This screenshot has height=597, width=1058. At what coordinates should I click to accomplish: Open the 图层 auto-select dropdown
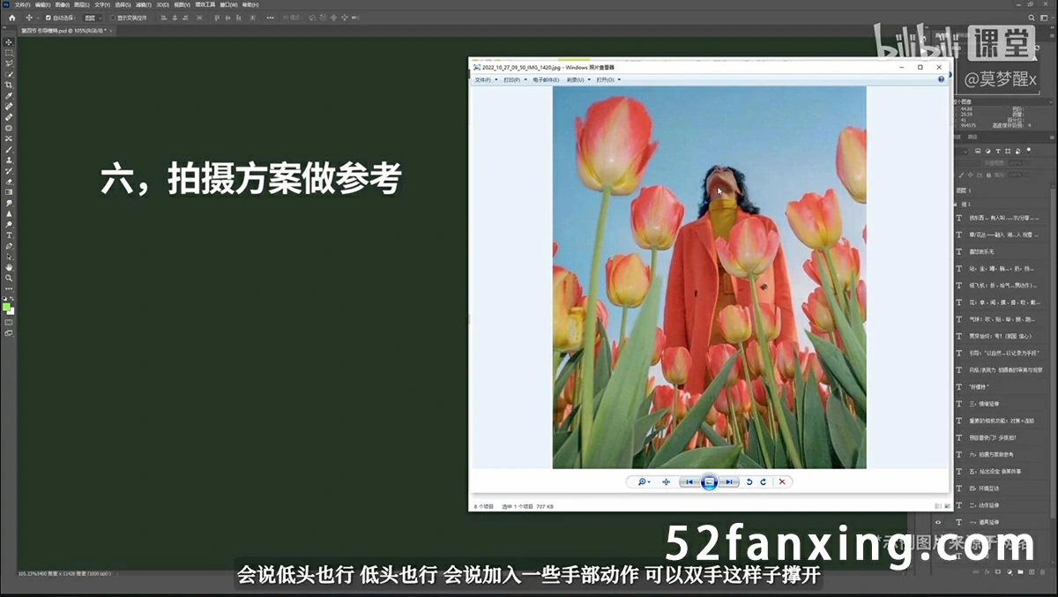pyautogui.click(x=92, y=18)
